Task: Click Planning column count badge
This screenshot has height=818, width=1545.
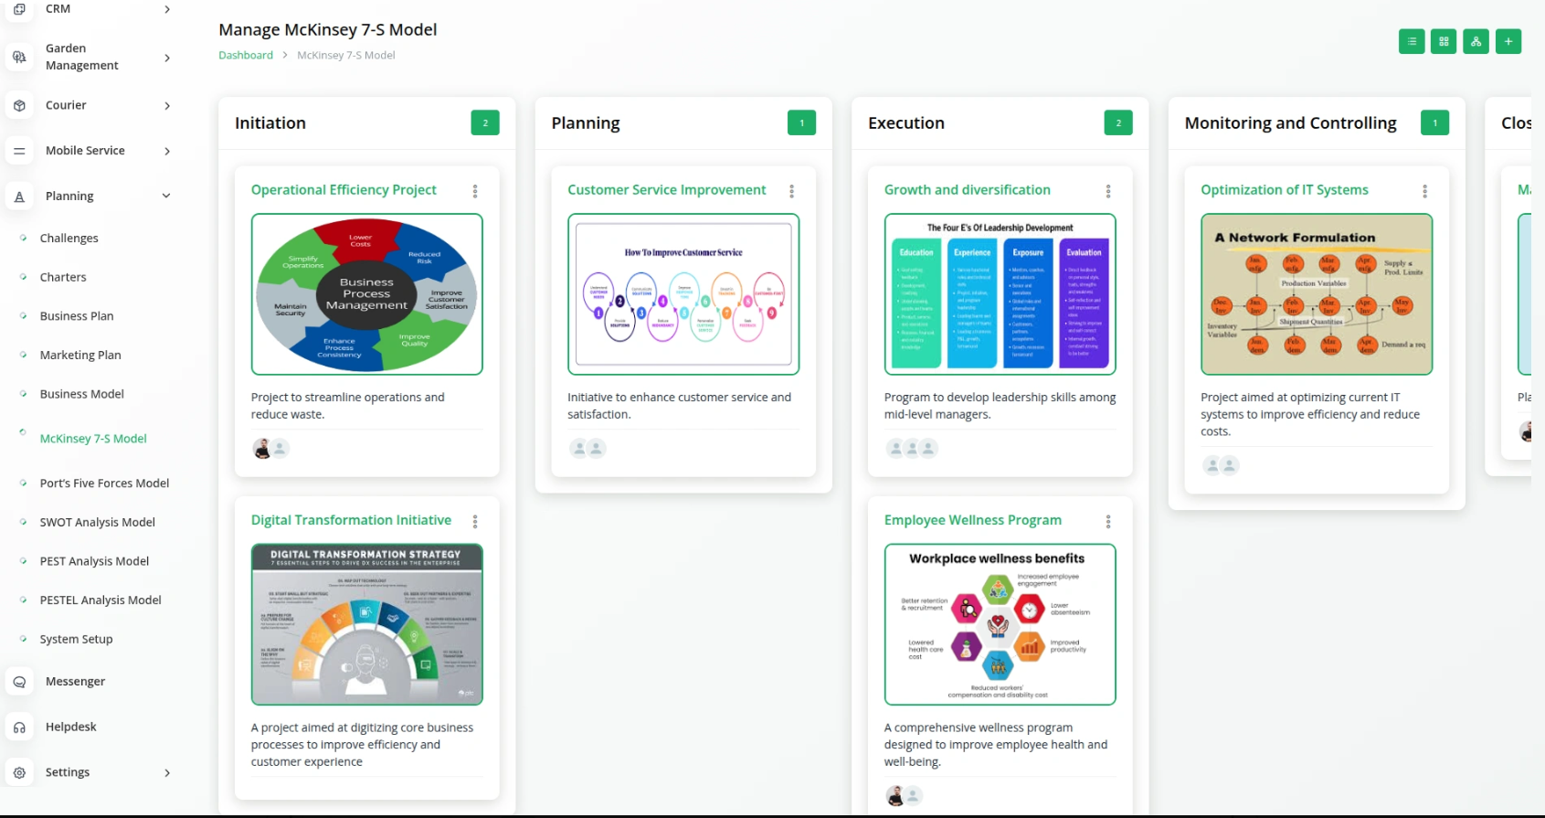Action: 801,122
